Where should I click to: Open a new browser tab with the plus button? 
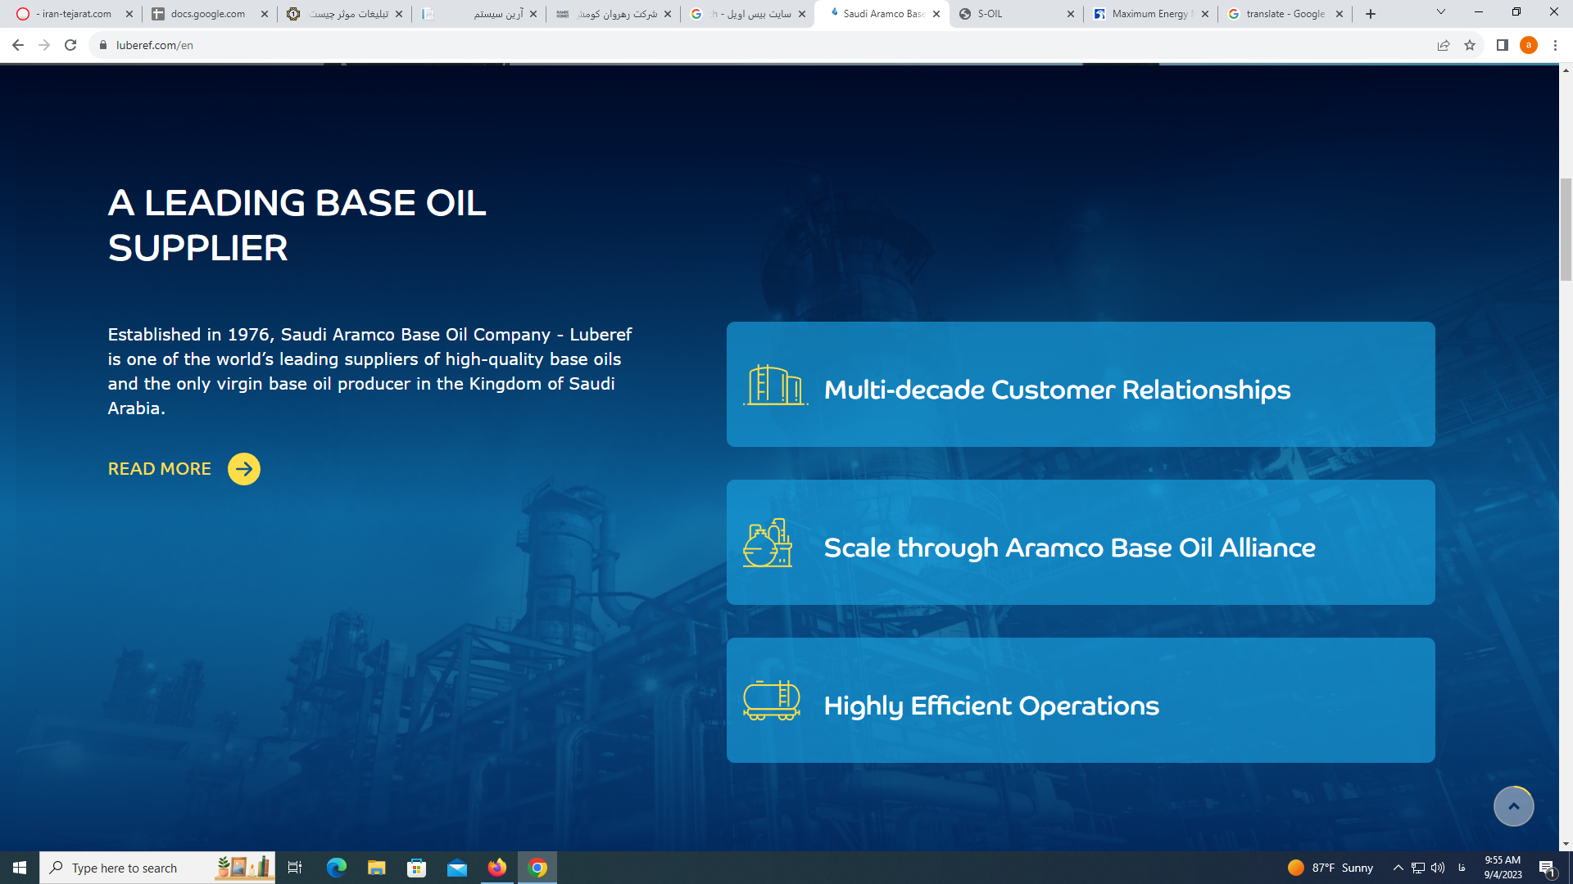[1371, 14]
